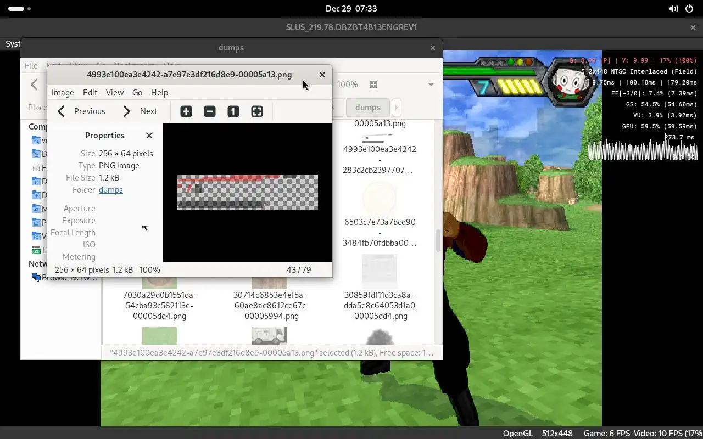Click the back arrow in file manager
This screenshot has width=703, height=439.
point(35,85)
